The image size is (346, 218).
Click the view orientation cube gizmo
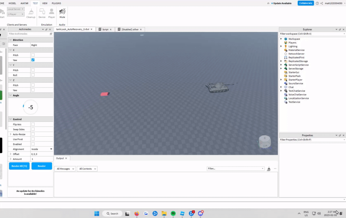click(x=265, y=142)
